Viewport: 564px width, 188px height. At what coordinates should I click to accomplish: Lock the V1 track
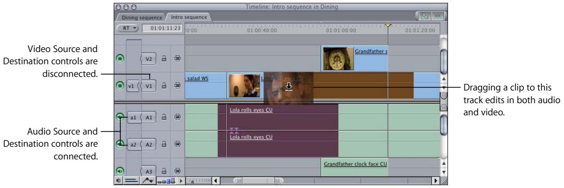(164, 86)
